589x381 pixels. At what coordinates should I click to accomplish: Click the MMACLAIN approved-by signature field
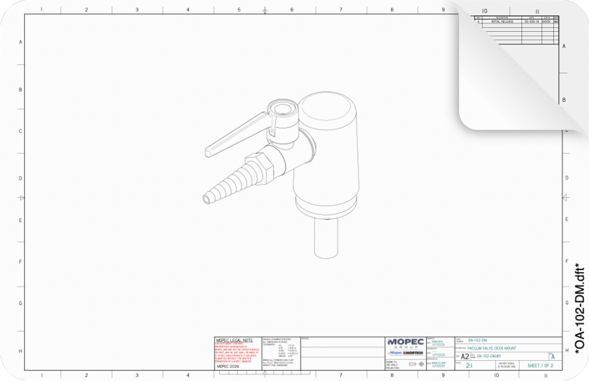tap(440, 364)
